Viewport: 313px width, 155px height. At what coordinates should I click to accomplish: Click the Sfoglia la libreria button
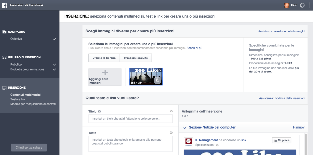click(104, 58)
